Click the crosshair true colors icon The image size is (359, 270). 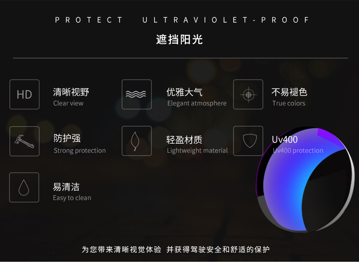(x=248, y=95)
